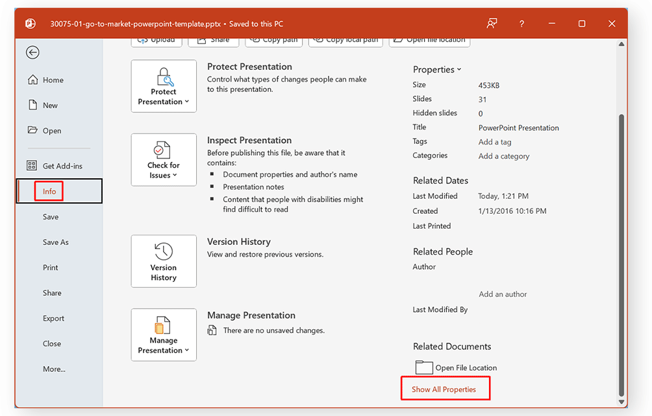Click the Copy path button
The height and width of the screenshot is (416, 652).
pyautogui.click(x=273, y=40)
